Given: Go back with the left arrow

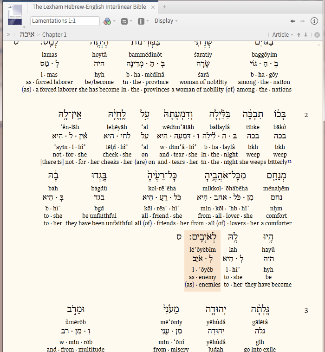Looking at the screenshot, I should 292,21.
